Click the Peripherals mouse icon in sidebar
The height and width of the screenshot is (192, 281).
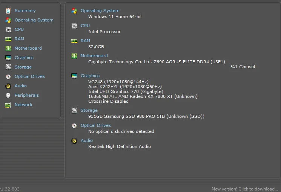point(8,95)
